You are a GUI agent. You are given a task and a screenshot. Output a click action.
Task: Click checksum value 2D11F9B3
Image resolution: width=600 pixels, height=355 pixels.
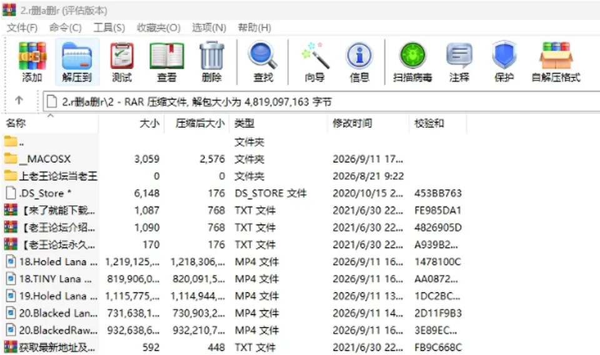[437, 313]
